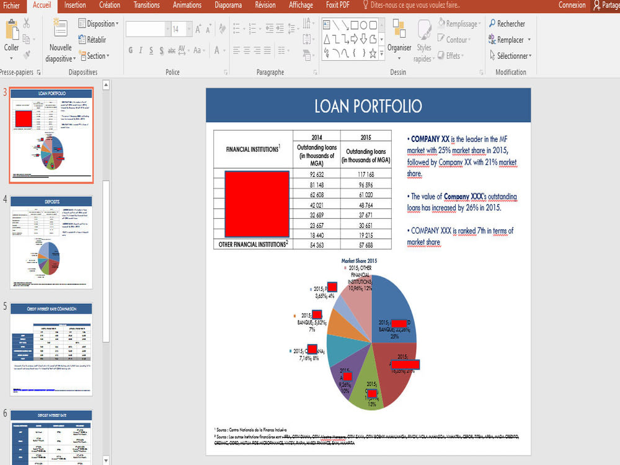
Task: Open the font color A dropdown
Action: point(224,51)
